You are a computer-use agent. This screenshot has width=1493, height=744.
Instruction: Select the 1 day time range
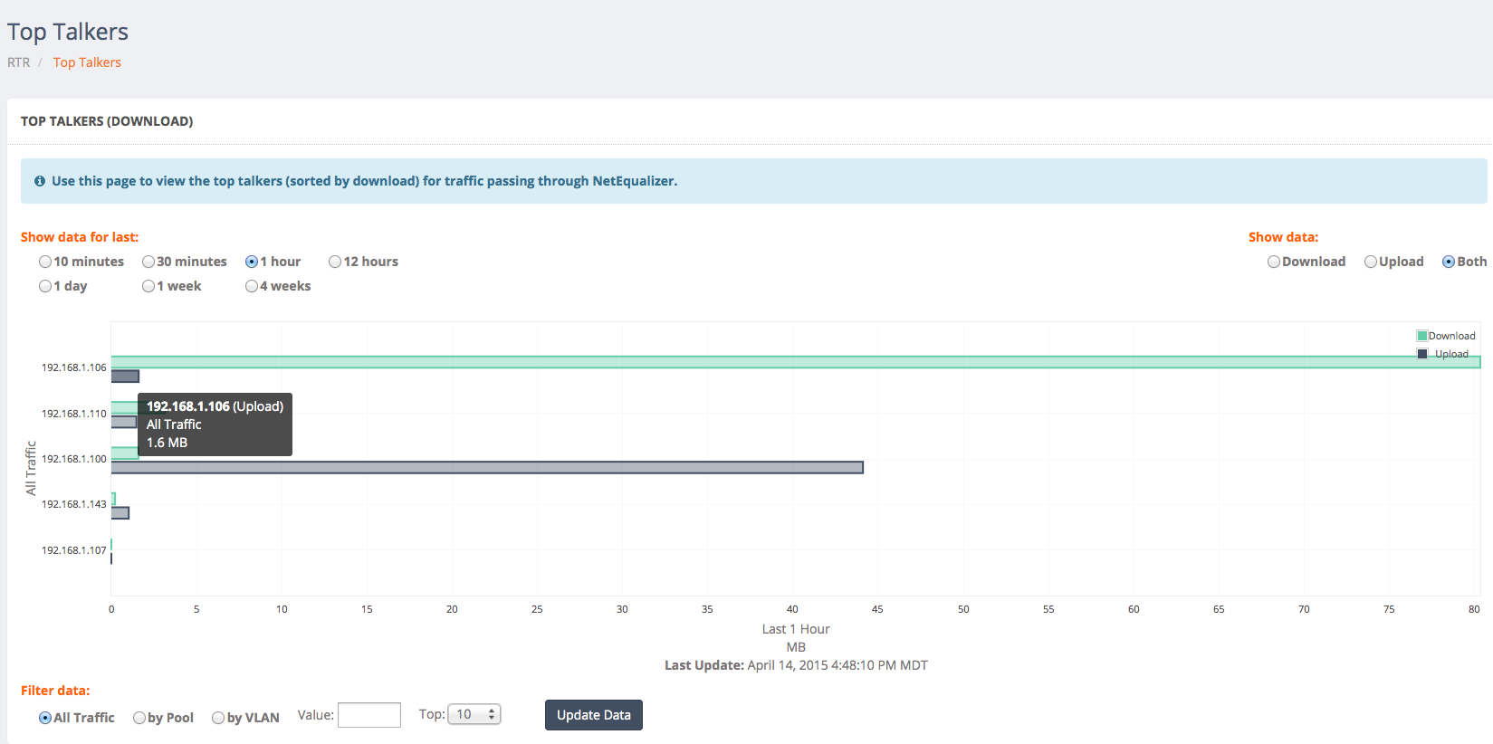tap(45, 286)
